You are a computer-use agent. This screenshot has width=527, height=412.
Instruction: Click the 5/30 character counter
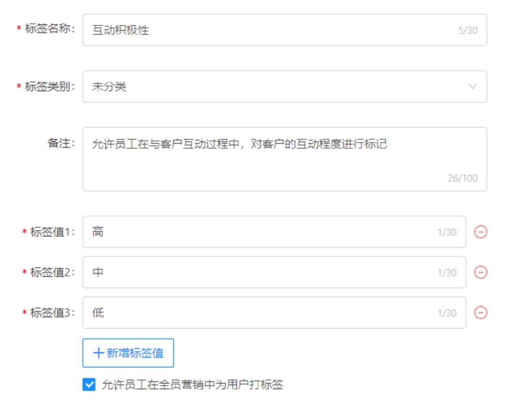point(468,31)
